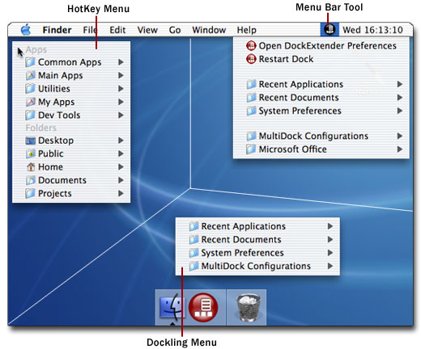
Task: Expand MultiDock Configurations arrow in dockling menu
Action: (330, 266)
